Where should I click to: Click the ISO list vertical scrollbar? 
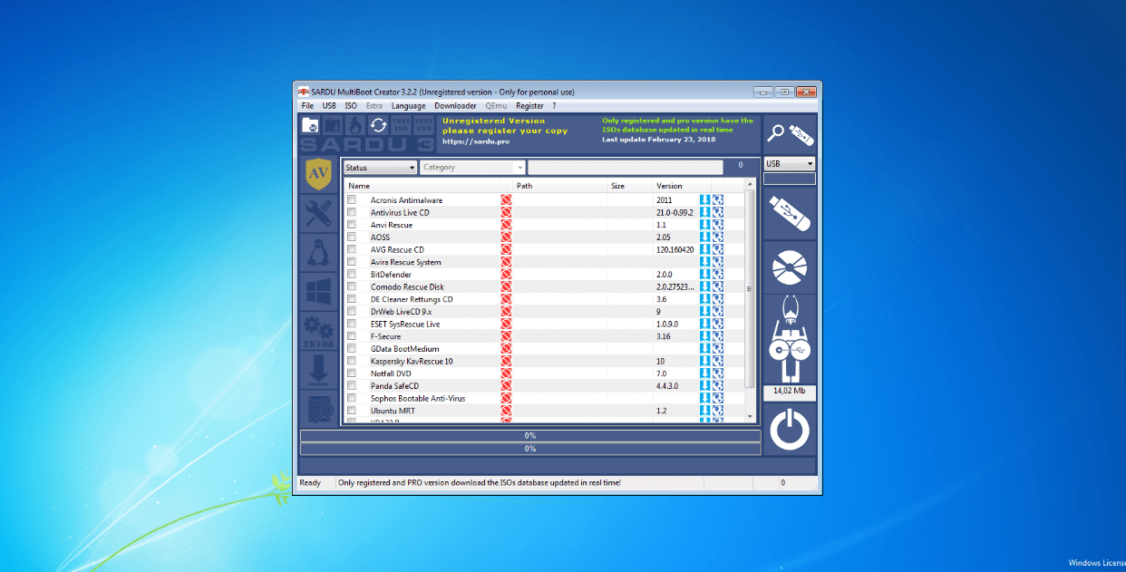click(749, 300)
